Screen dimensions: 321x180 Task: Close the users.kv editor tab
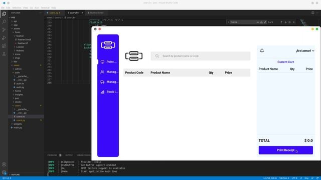pyautogui.click(x=82, y=13)
